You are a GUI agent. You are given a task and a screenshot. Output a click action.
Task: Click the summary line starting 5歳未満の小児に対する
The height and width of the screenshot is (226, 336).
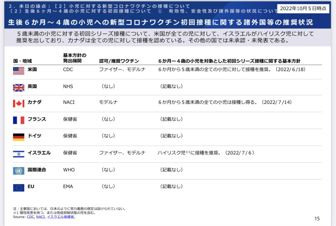165,34
